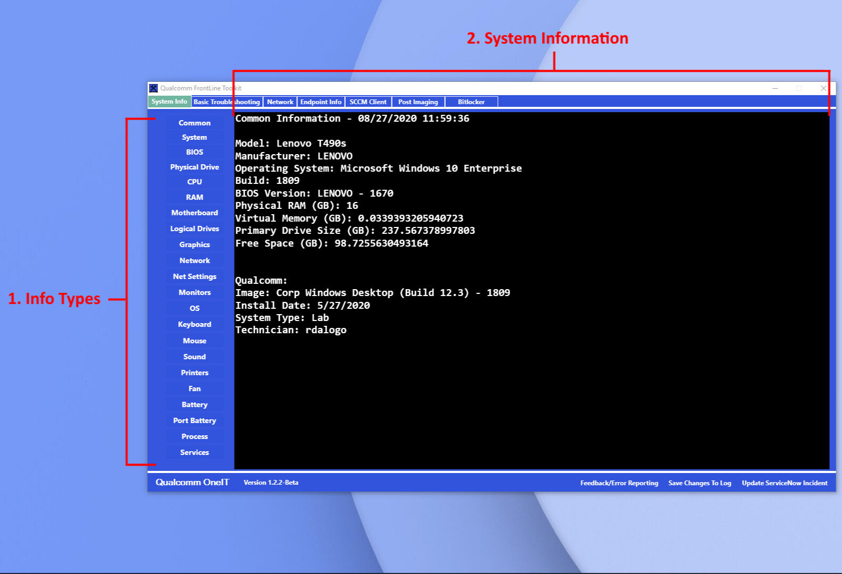Screen dimensions: 842x574
Task: Click Save Changes To Log
Action: pyautogui.click(x=699, y=483)
